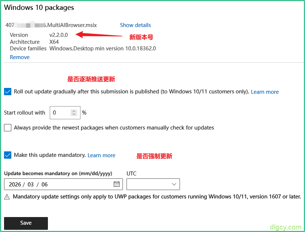Decrease rollout percentage with down arrow

click(74, 115)
